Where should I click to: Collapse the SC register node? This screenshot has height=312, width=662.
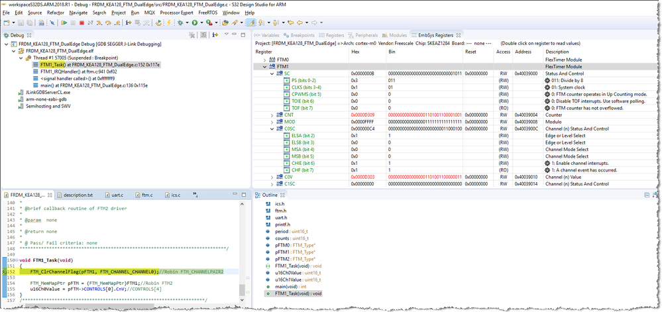[272, 74]
